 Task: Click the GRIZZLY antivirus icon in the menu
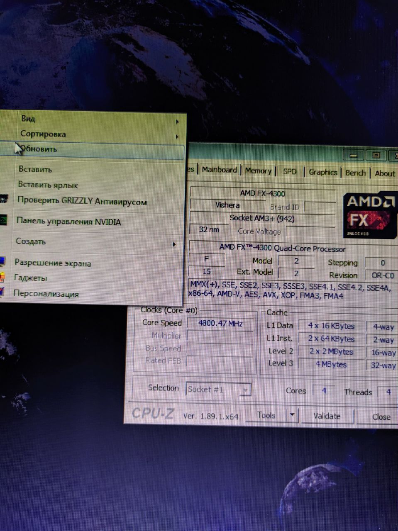(x=3, y=200)
